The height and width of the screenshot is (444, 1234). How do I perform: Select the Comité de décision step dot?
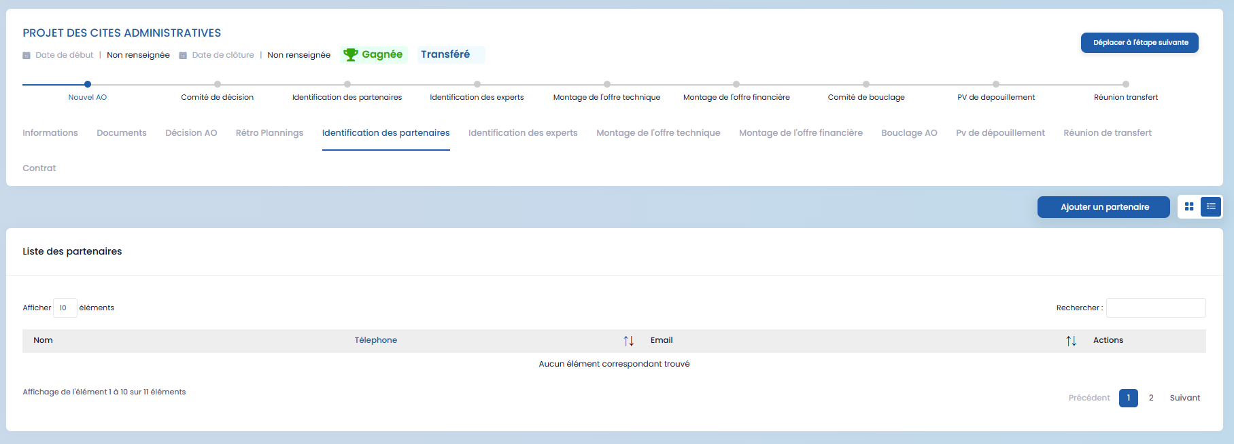tap(218, 84)
